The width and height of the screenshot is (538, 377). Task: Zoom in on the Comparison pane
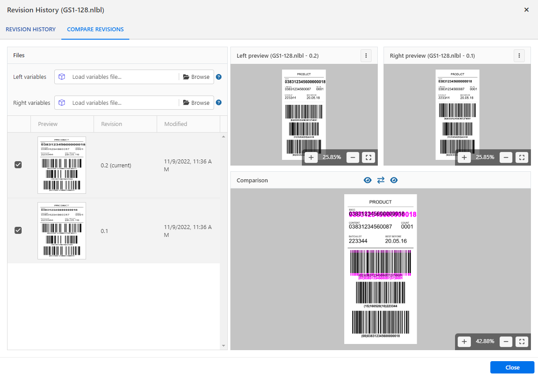(464, 341)
